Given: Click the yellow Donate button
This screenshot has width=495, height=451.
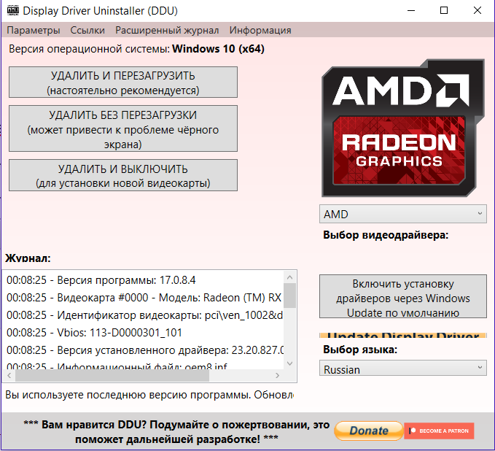Looking at the screenshot, I should pos(368,431).
